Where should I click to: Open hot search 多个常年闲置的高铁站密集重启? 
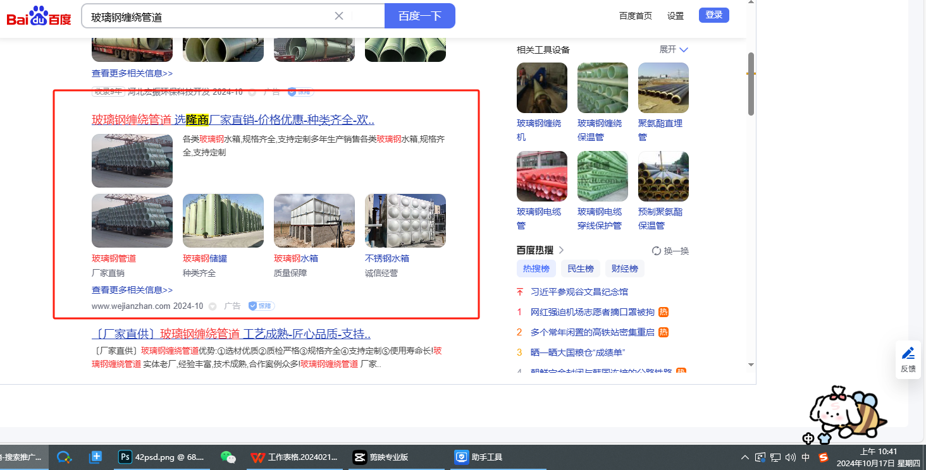point(593,332)
